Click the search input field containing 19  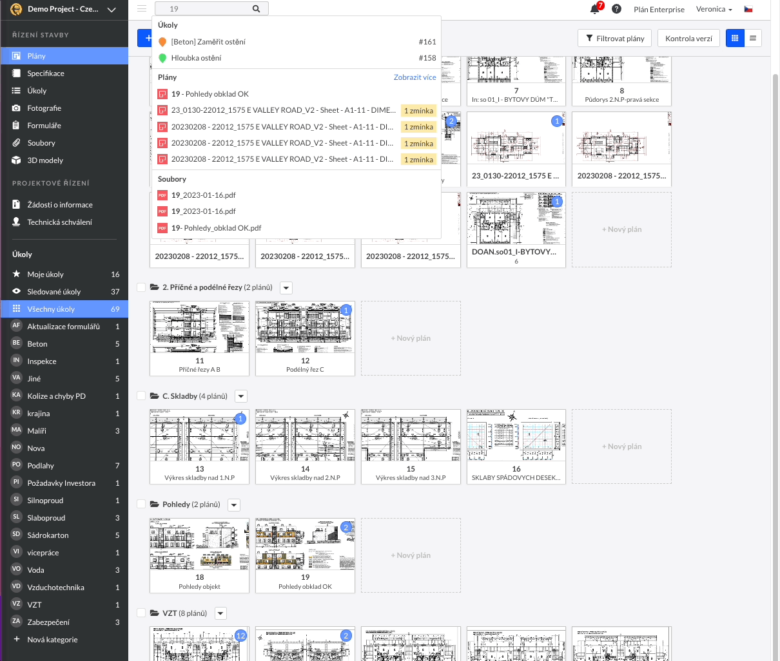coord(211,9)
